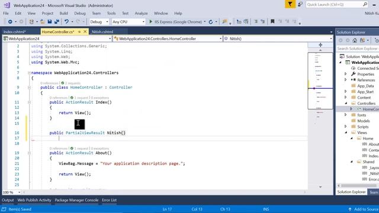
Task: Click Add to Source Control up-arrow icon
Action: point(350,209)
